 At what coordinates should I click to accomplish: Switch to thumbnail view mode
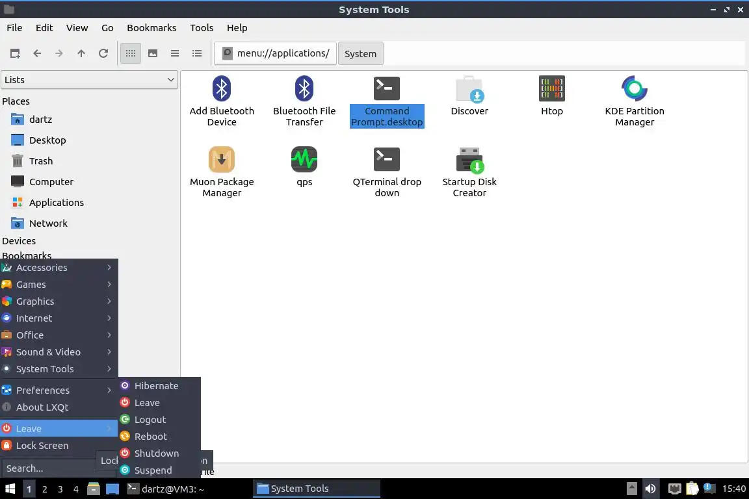(153, 53)
